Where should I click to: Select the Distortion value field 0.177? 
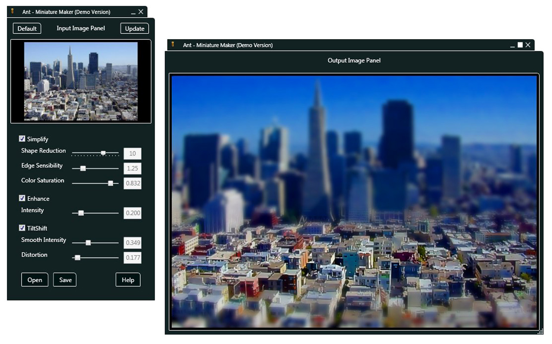pos(133,258)
